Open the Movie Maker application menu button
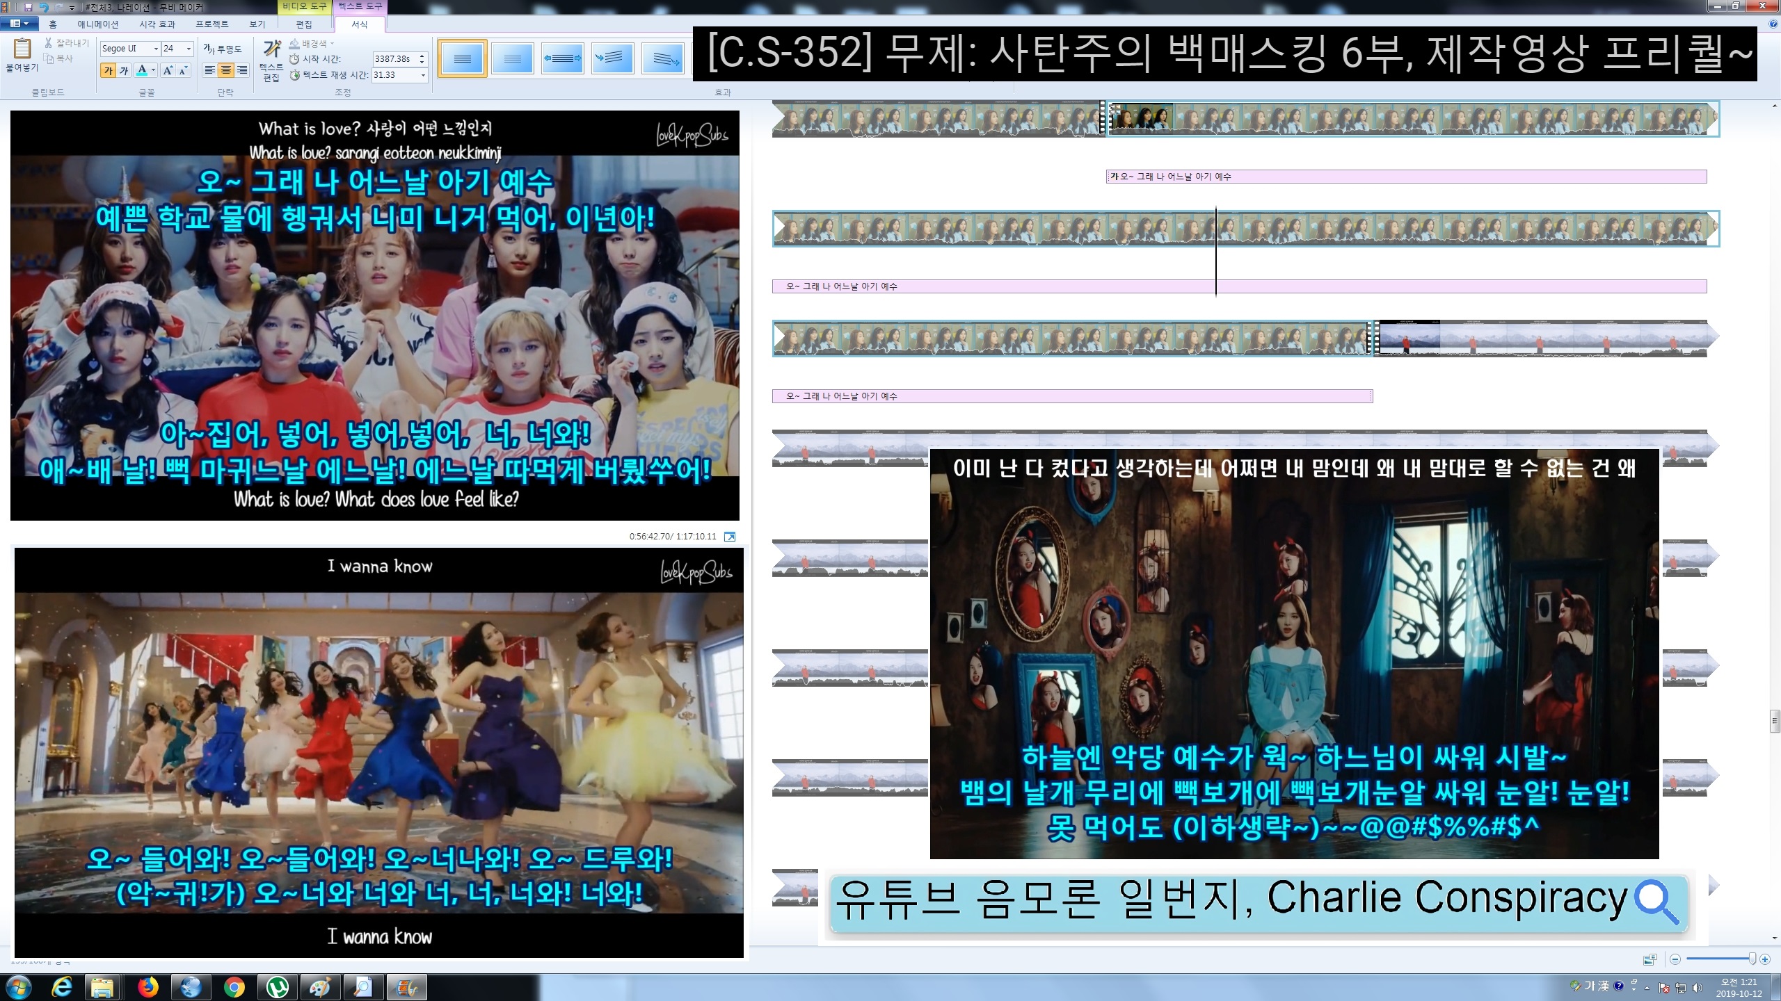 (x=19, y=24)
